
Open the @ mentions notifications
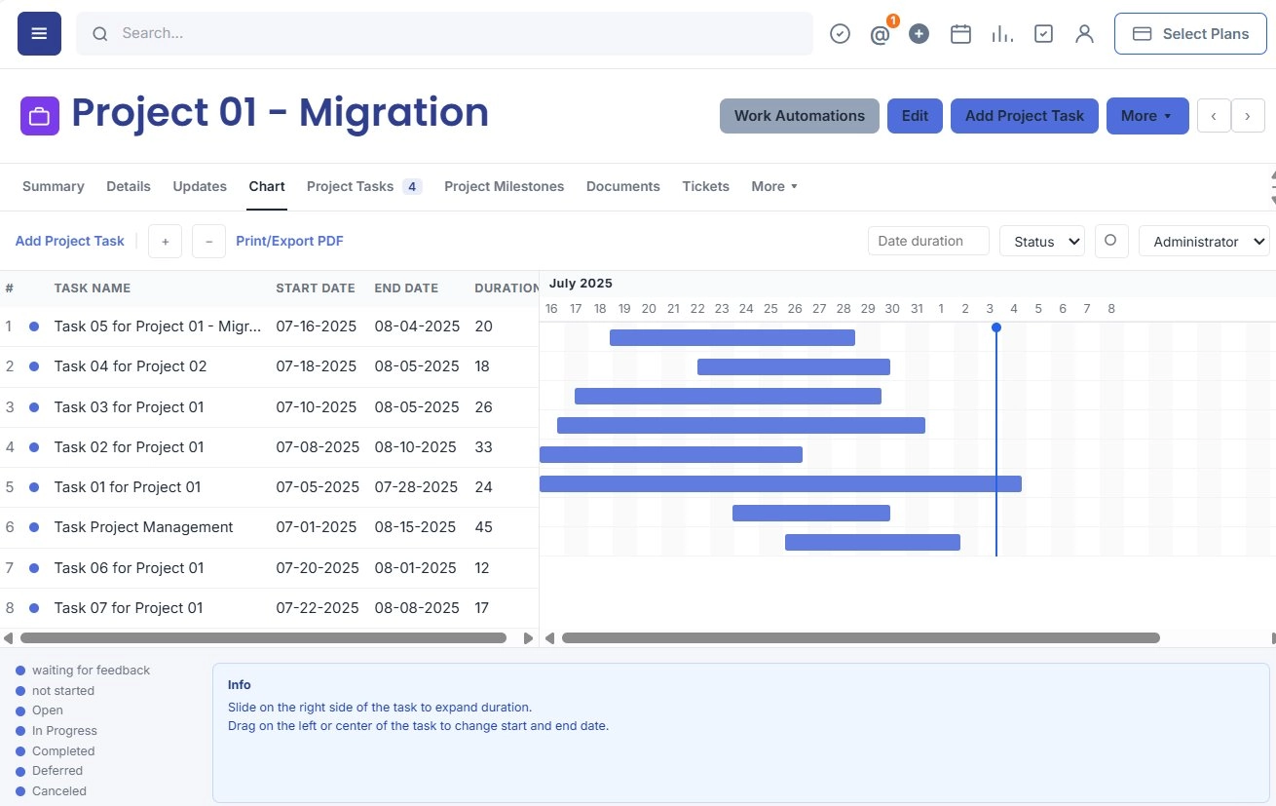point(880,35)
